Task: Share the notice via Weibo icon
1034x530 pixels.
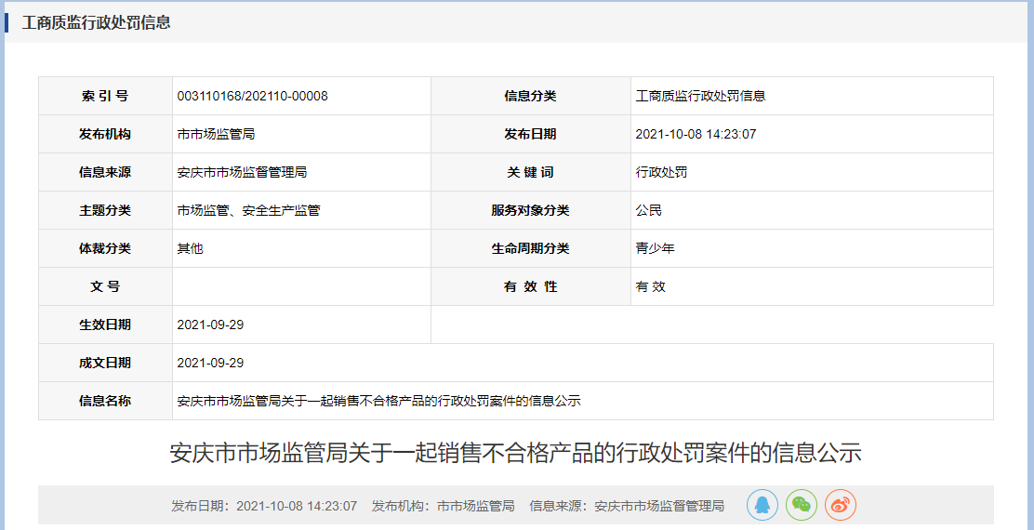Action: coord(841,506)
